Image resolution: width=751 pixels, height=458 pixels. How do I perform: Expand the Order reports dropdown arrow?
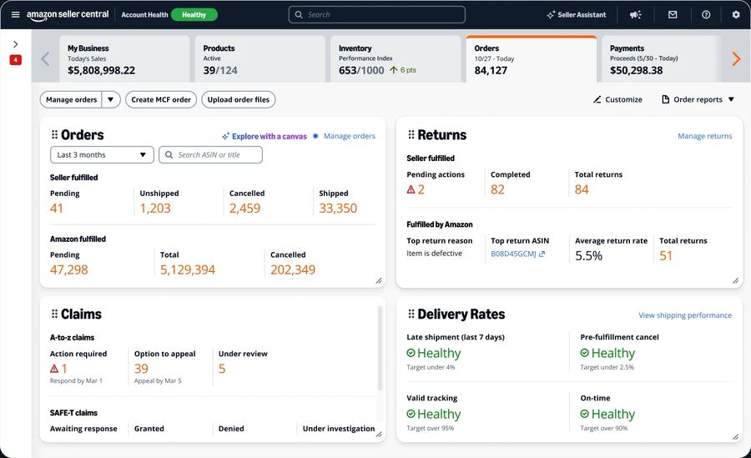[x=731, y=99]
